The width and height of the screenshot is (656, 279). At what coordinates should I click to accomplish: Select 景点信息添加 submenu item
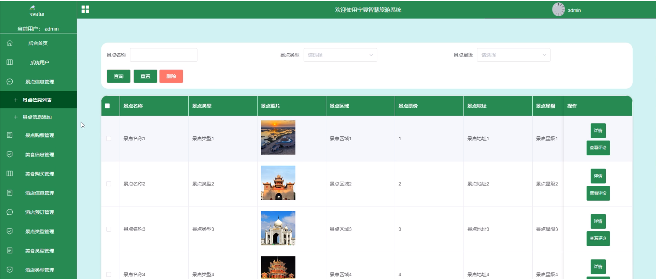(38, 117)
